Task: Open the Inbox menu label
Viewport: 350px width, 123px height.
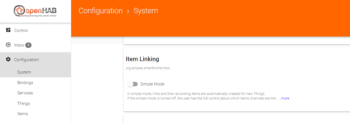Action: pyautogui.click(x=19, y=45)
